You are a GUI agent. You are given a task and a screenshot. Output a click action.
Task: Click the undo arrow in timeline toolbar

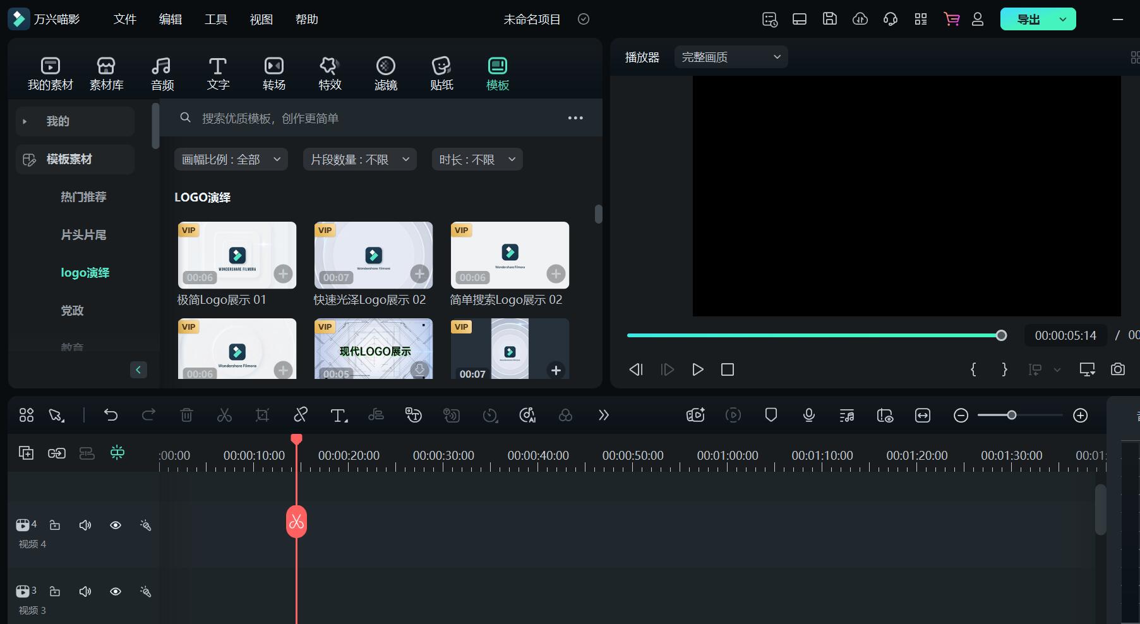click(111, 415)
